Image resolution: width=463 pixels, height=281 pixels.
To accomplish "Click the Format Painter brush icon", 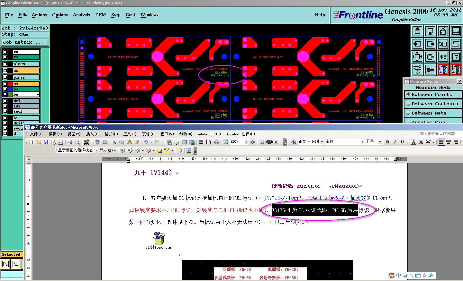I will (137, 142).
